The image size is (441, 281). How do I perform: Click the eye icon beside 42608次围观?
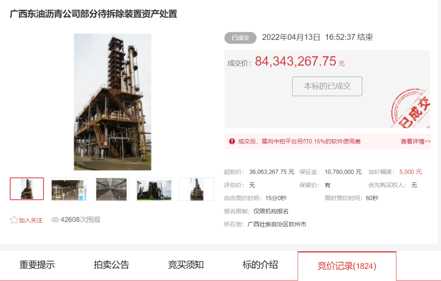[55, 220]
